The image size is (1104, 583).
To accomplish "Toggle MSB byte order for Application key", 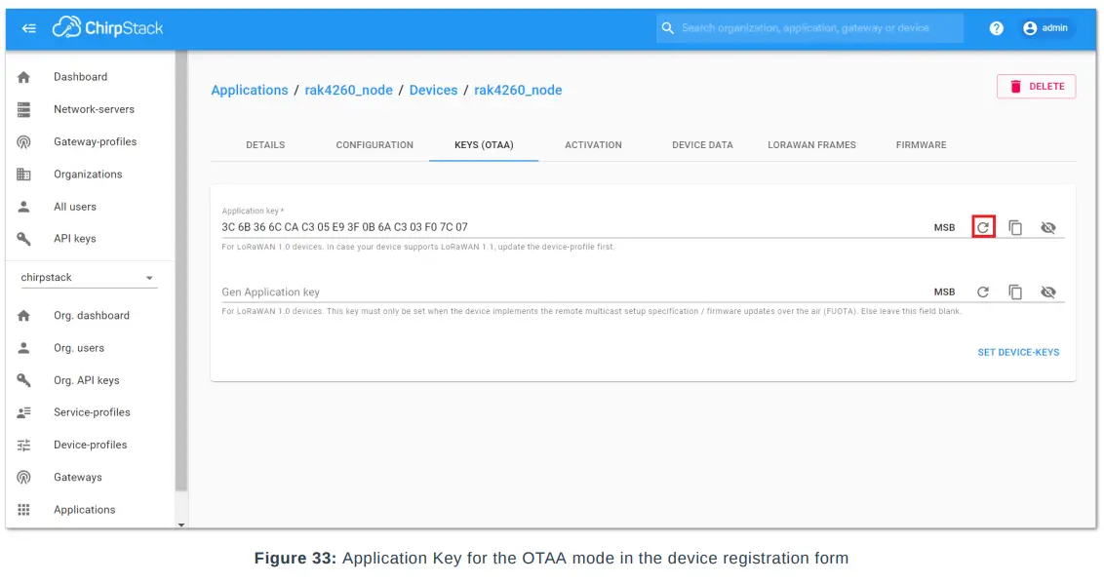I will (944, 227).
